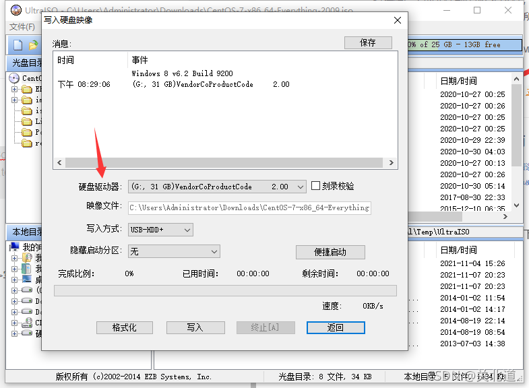This screenshot has height=388, width=529.
Task: Click the 便捷启动 button
Action: 330,252
